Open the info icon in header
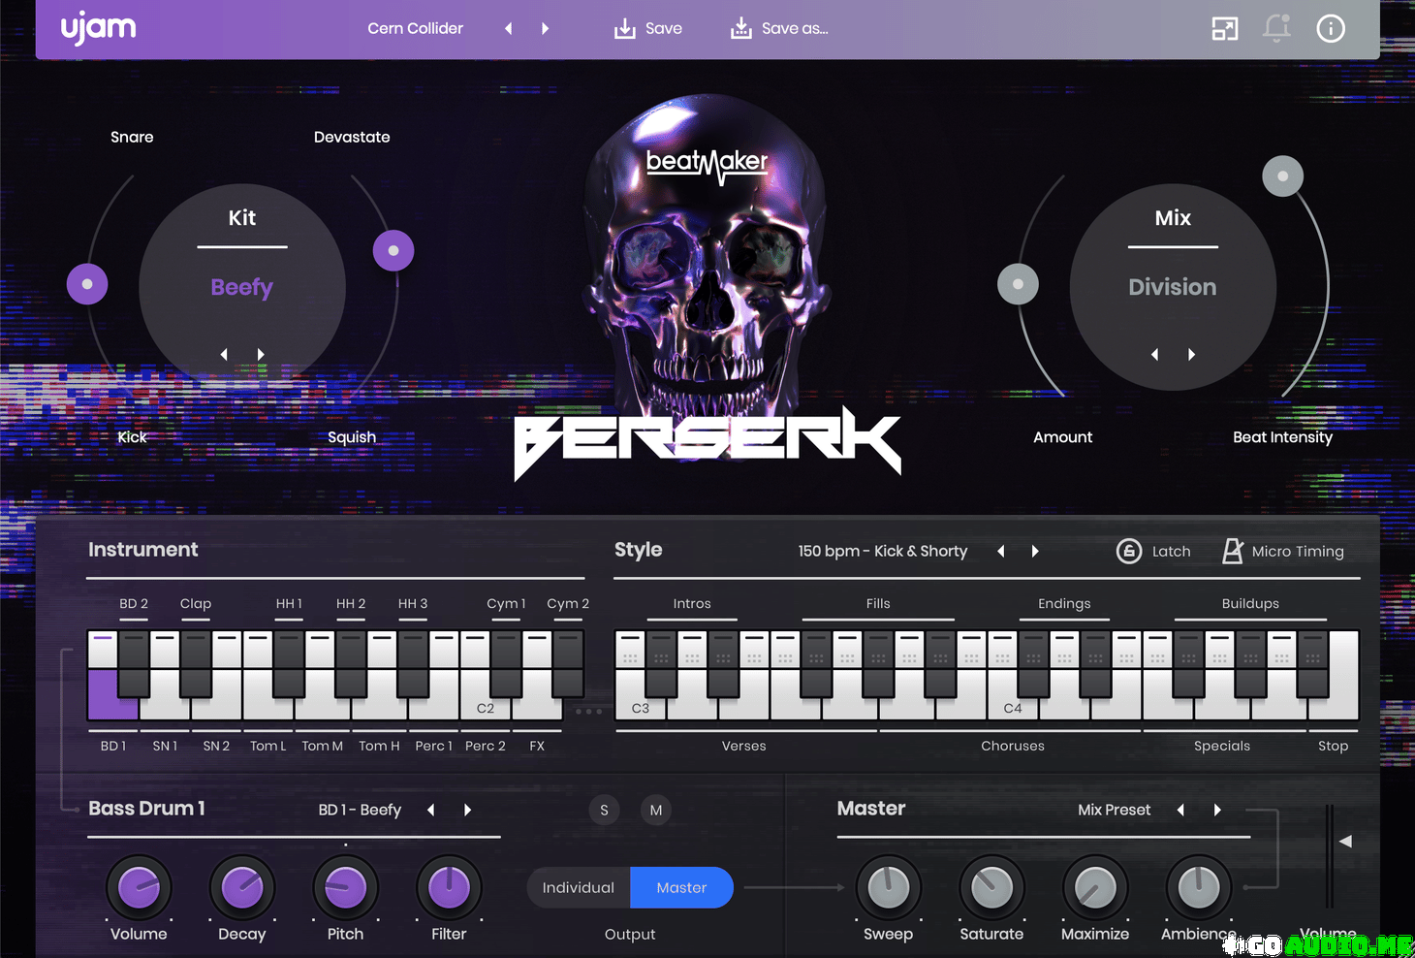The width and height of the screenshot is (1415, 958). pyautogui.click(x=1331, y=29)
